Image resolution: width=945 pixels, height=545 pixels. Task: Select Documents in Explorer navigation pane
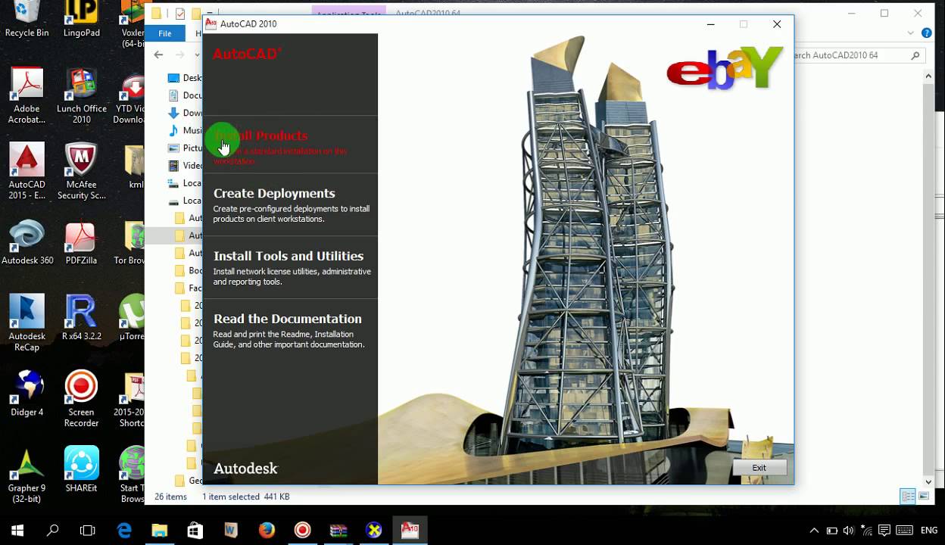[184, 95]
